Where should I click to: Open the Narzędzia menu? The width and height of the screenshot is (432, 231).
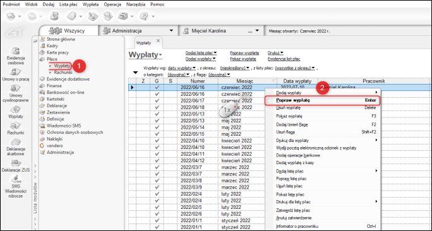(136, 4)
